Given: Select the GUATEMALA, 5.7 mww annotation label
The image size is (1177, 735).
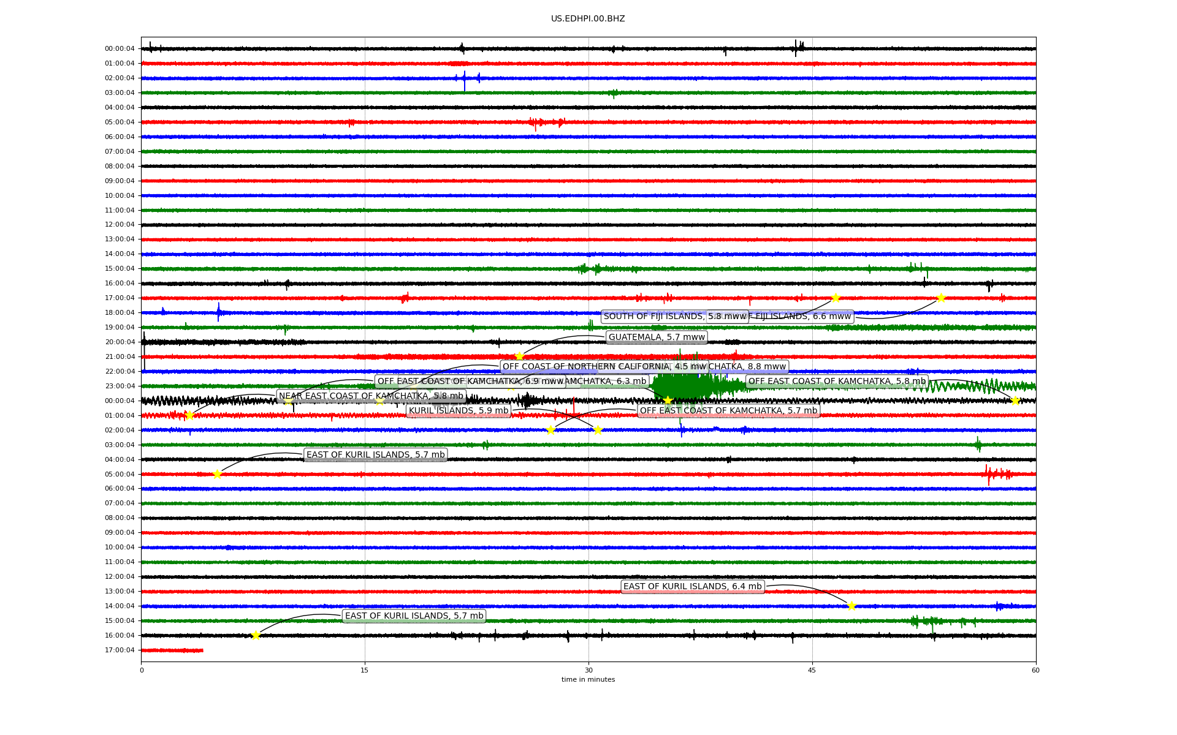Looking at the screenshot, I should click(657, 337).
